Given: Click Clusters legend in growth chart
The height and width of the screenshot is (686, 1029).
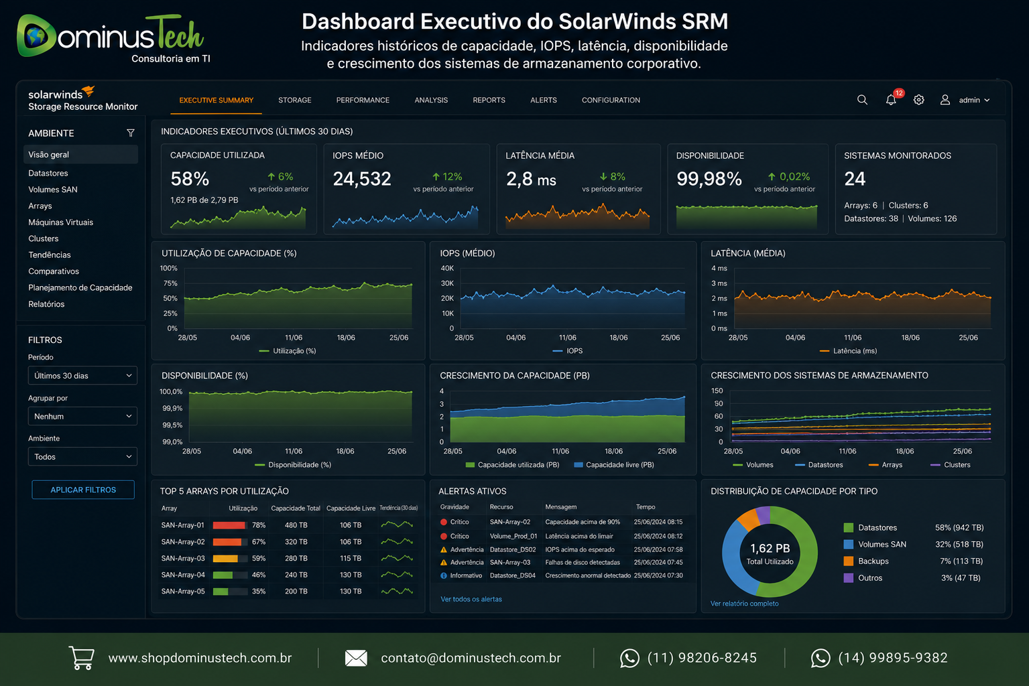Looking at the screenshot, I should click(951, 465).
